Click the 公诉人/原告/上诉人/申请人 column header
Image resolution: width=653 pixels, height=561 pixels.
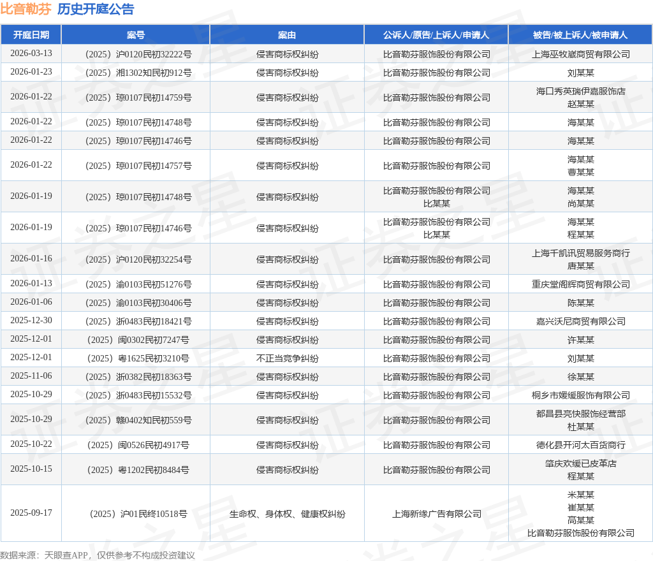tap(436, 35)
